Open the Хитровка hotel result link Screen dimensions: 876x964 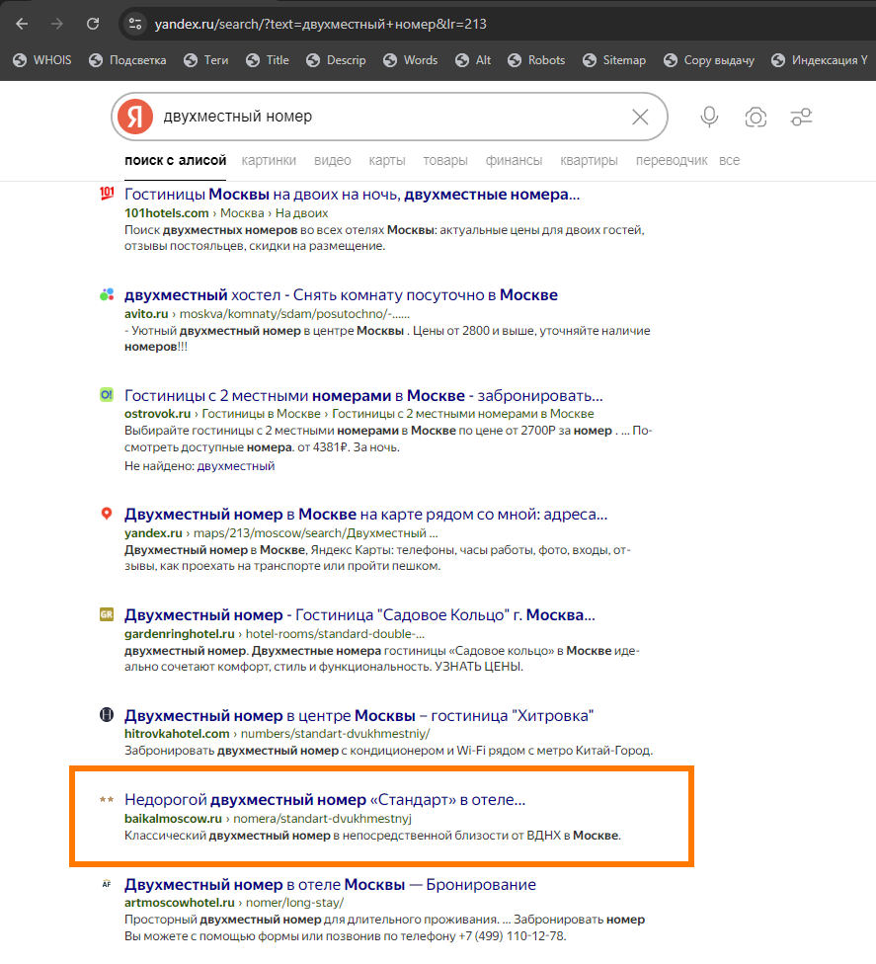[358, 715]
